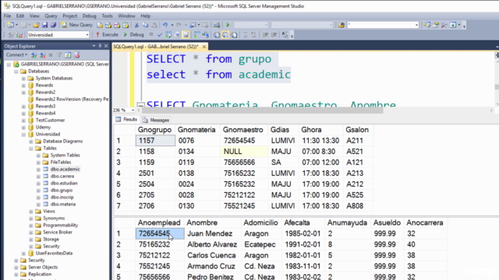Viewport: 499px width, 280px height.
Task: Switch to the Results tab
Action: tap(126, 119)
